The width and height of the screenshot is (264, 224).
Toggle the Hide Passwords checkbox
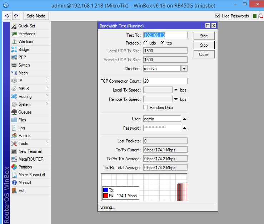218,16
